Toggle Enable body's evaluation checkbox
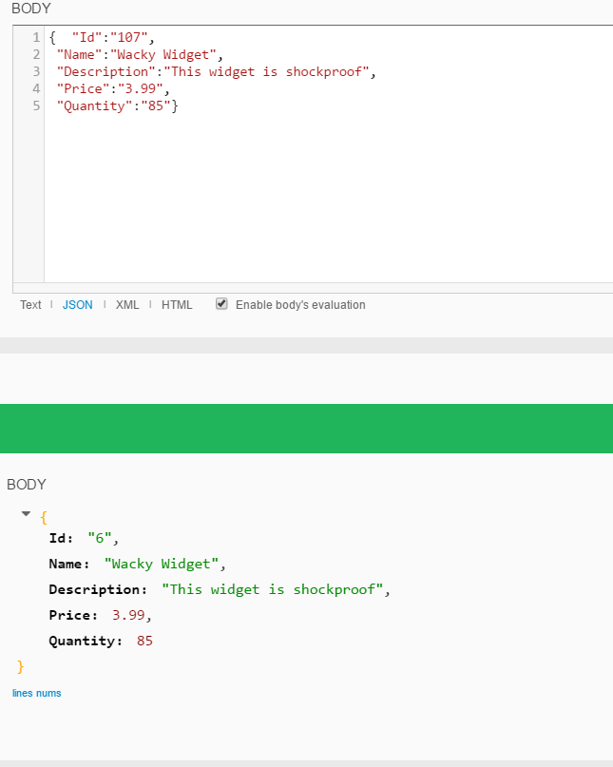This screenshot has height=767, width=613. (221, 304)
